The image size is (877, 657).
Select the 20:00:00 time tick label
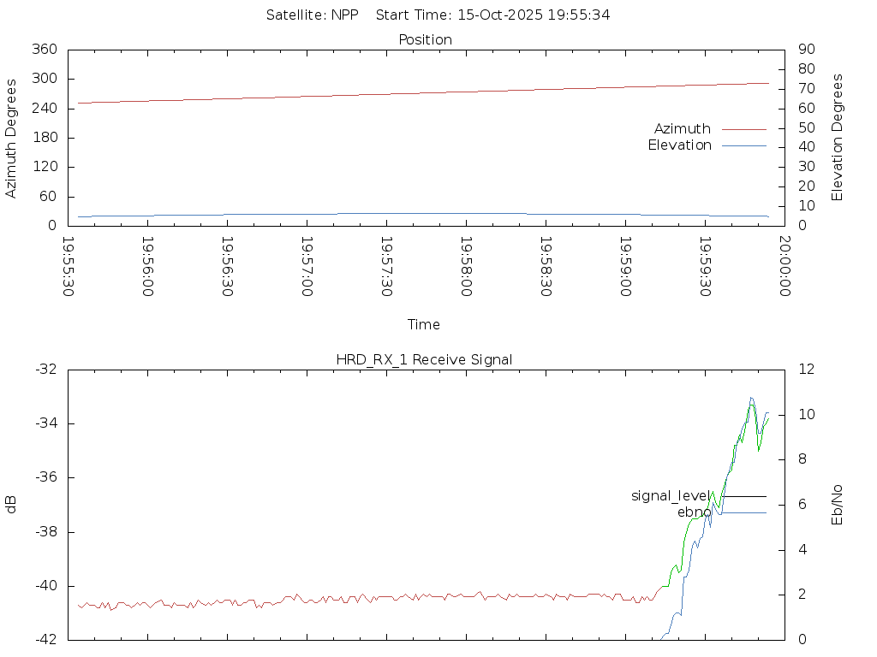[784, 267]
